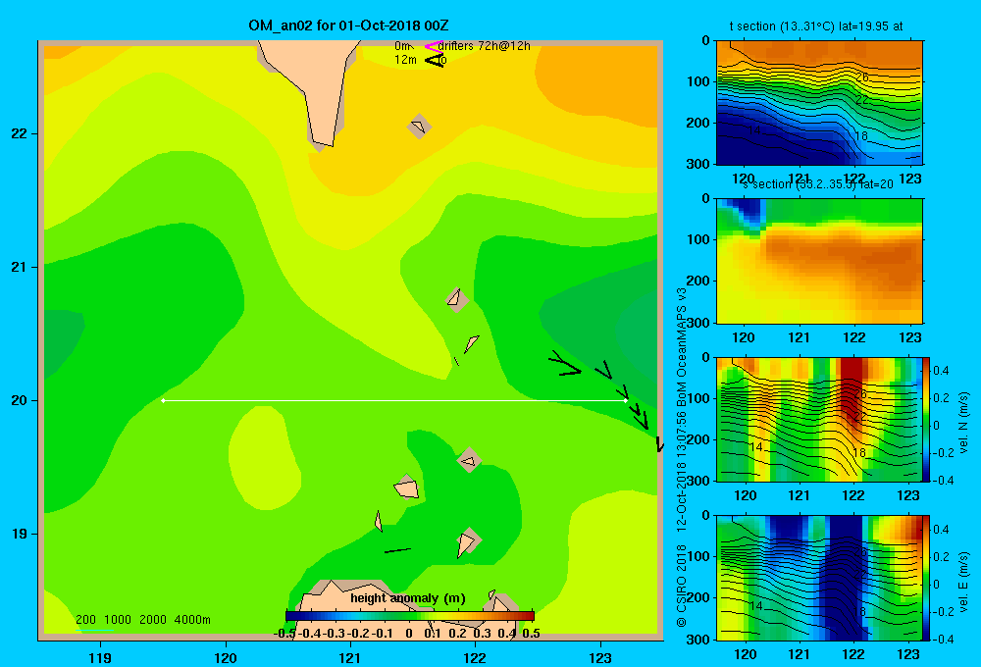The image size is (981, 667).
Task: Open the t section temperature plot
Action: [x=819, y=103]
